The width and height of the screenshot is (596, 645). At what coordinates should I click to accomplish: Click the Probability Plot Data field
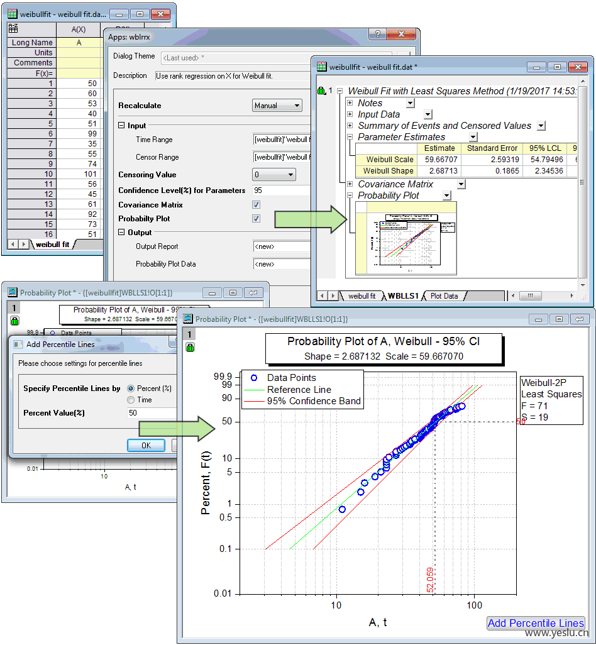[x=282, y=264]
